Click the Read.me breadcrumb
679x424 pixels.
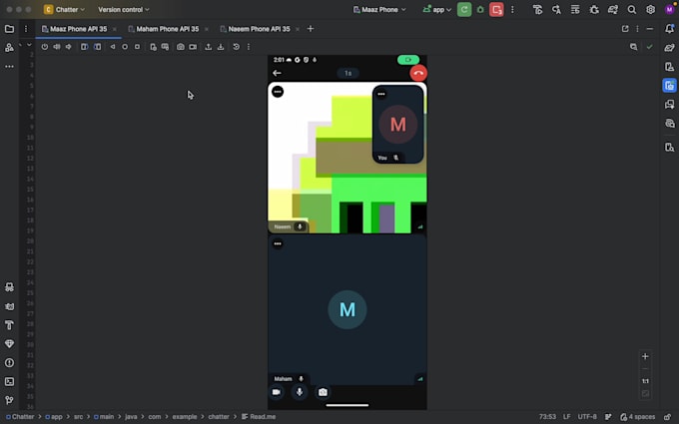coord(259,417)
